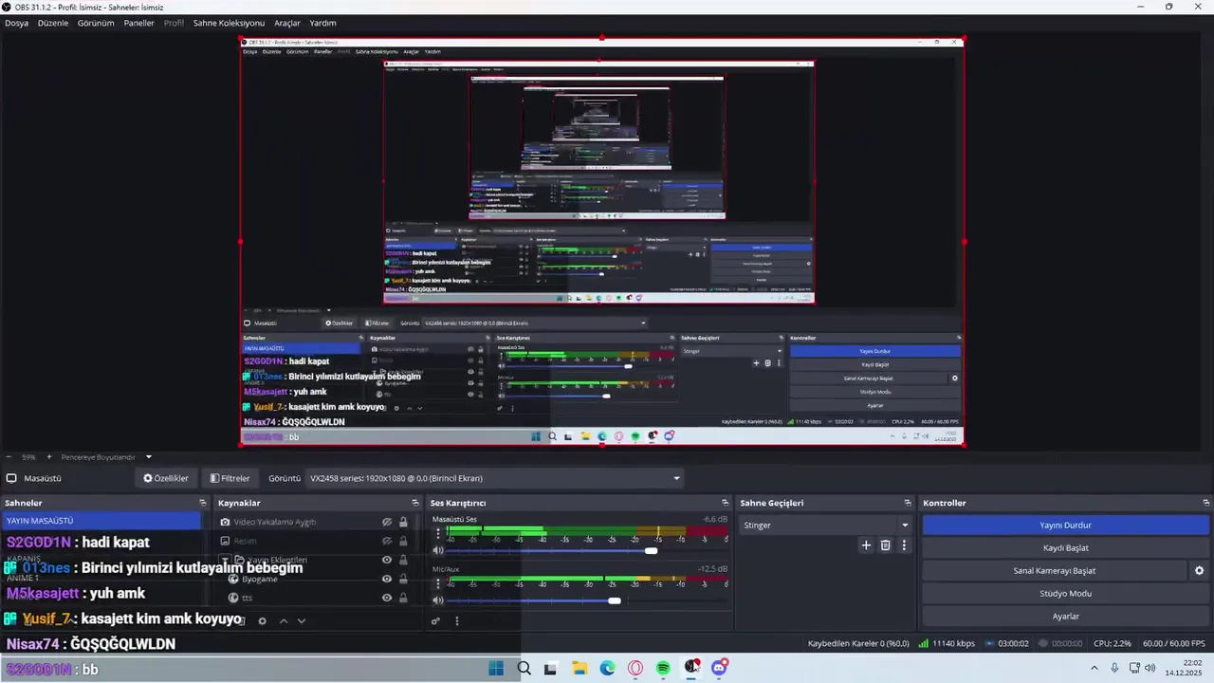The height and width of the screenshot is (683, 1214).
Task: Open source properties gear in Kaynaklar toolbar
Action: [262, 621]
